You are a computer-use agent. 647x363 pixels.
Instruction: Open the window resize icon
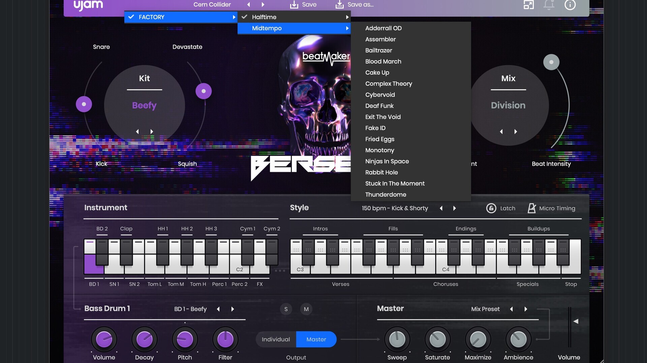tap(528, 5)
